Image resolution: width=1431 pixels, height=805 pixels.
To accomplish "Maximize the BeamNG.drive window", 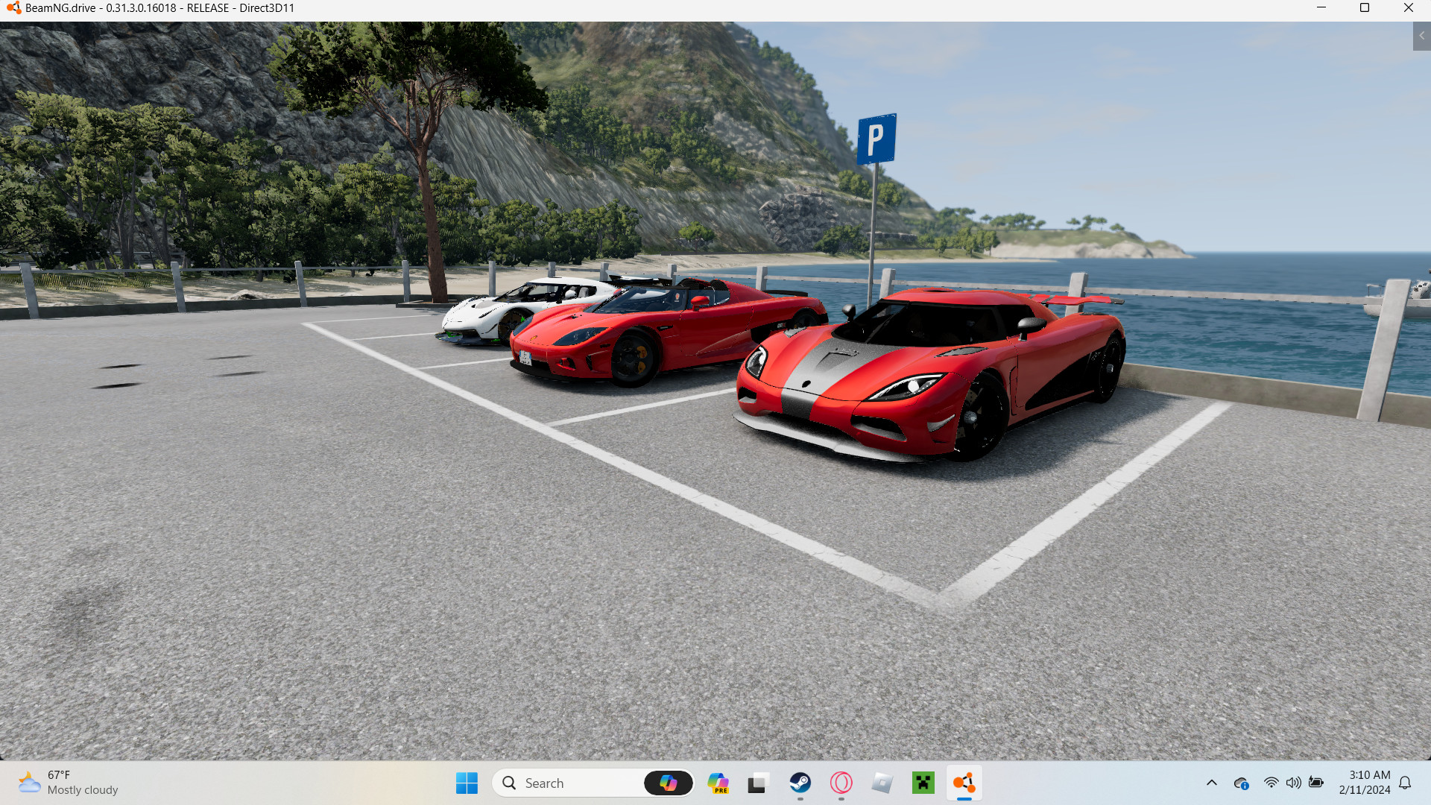I will click(1365, 8).
